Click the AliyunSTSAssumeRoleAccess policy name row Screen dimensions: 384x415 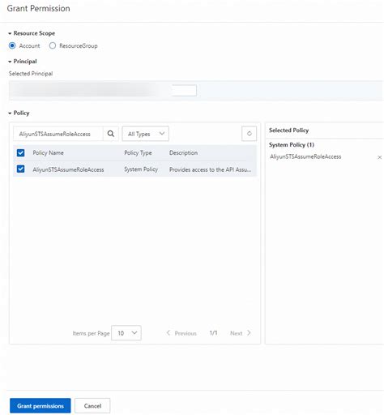[x=134, y=169]
